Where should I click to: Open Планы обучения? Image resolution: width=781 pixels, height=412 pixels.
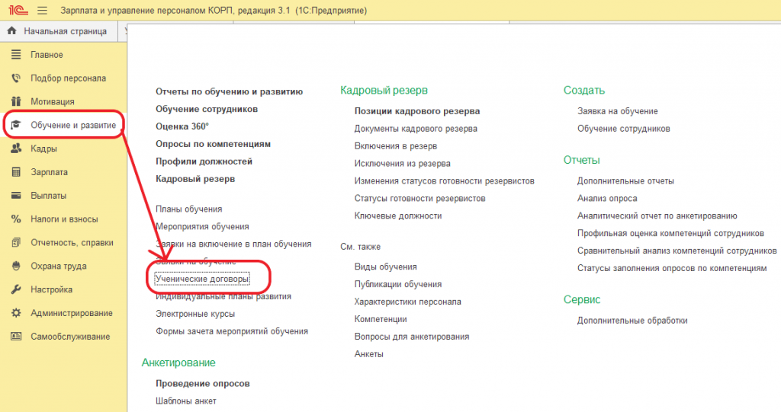click(189, 209)
